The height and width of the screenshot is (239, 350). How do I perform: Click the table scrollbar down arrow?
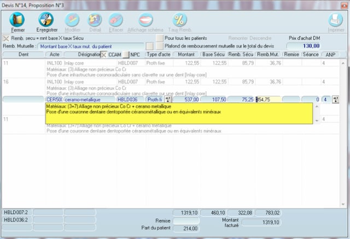[343, 204]
